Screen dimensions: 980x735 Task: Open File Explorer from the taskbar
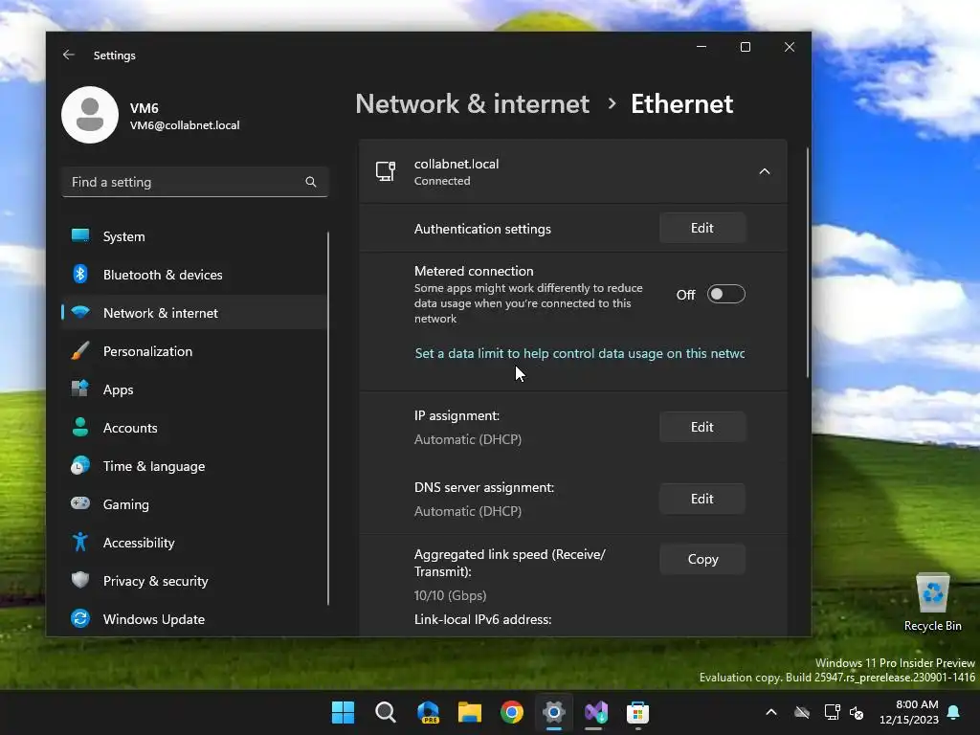click(x=469, y=712)
